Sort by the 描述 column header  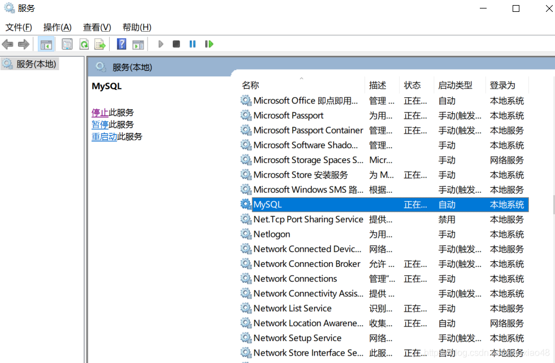(382, 85)
